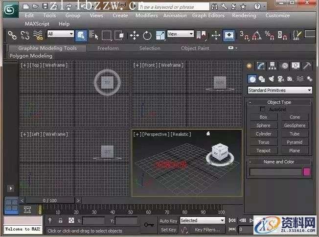Select the Space Warps category icon
This screenshot has width=319, height=237.
[x=300, y=79]
